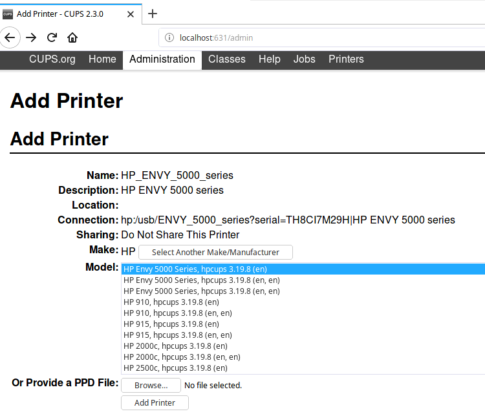Open the CUPS.org menu link

pyautogui.click(x=52, y=59)
